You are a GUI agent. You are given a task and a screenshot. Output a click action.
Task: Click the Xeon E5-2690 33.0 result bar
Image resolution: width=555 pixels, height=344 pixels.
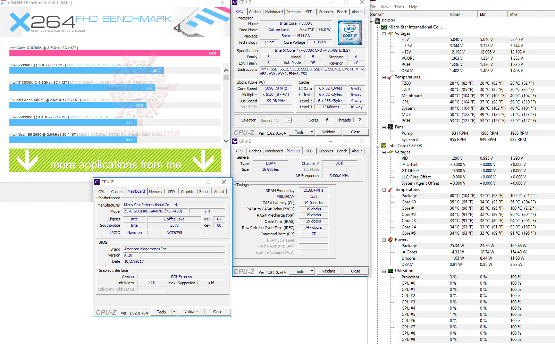tap(73, 140)
